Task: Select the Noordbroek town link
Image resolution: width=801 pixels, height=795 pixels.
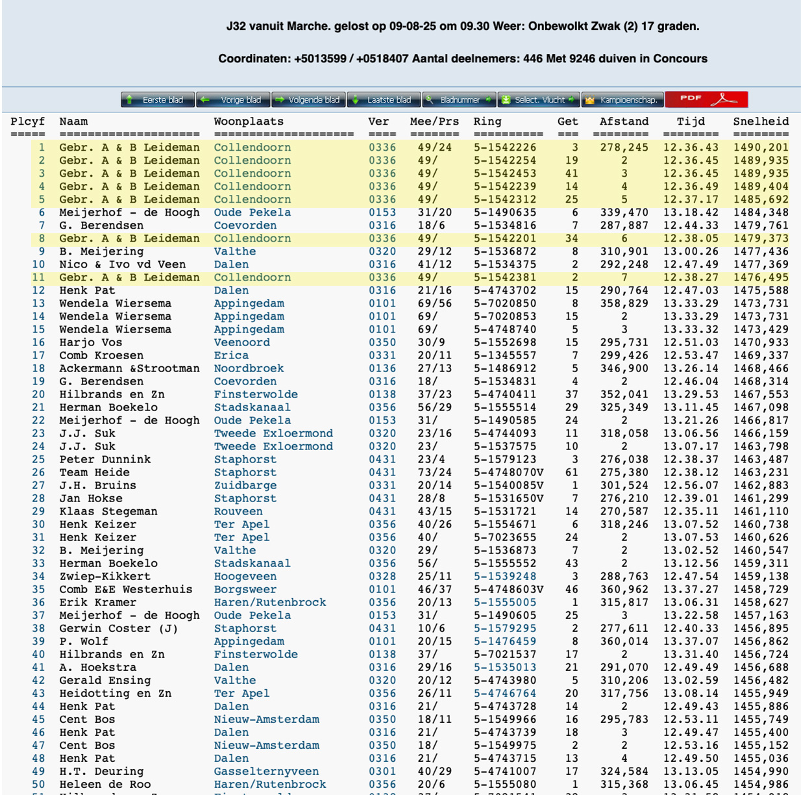Action: [249, 368]
